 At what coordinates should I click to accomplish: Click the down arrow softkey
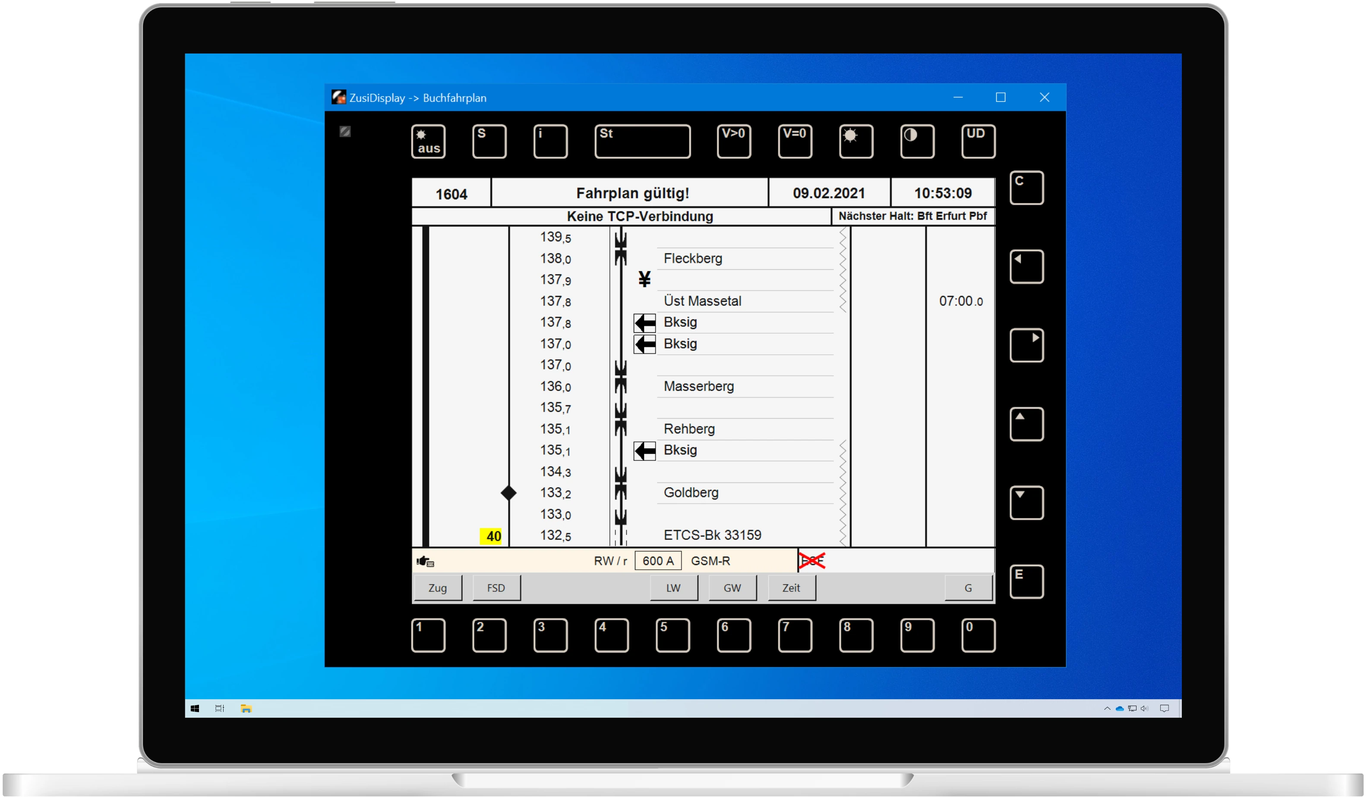pyautogui.click(x=1026, y=502)
